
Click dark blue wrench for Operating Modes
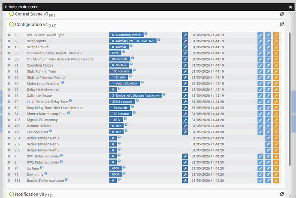[x=185, y=65]
